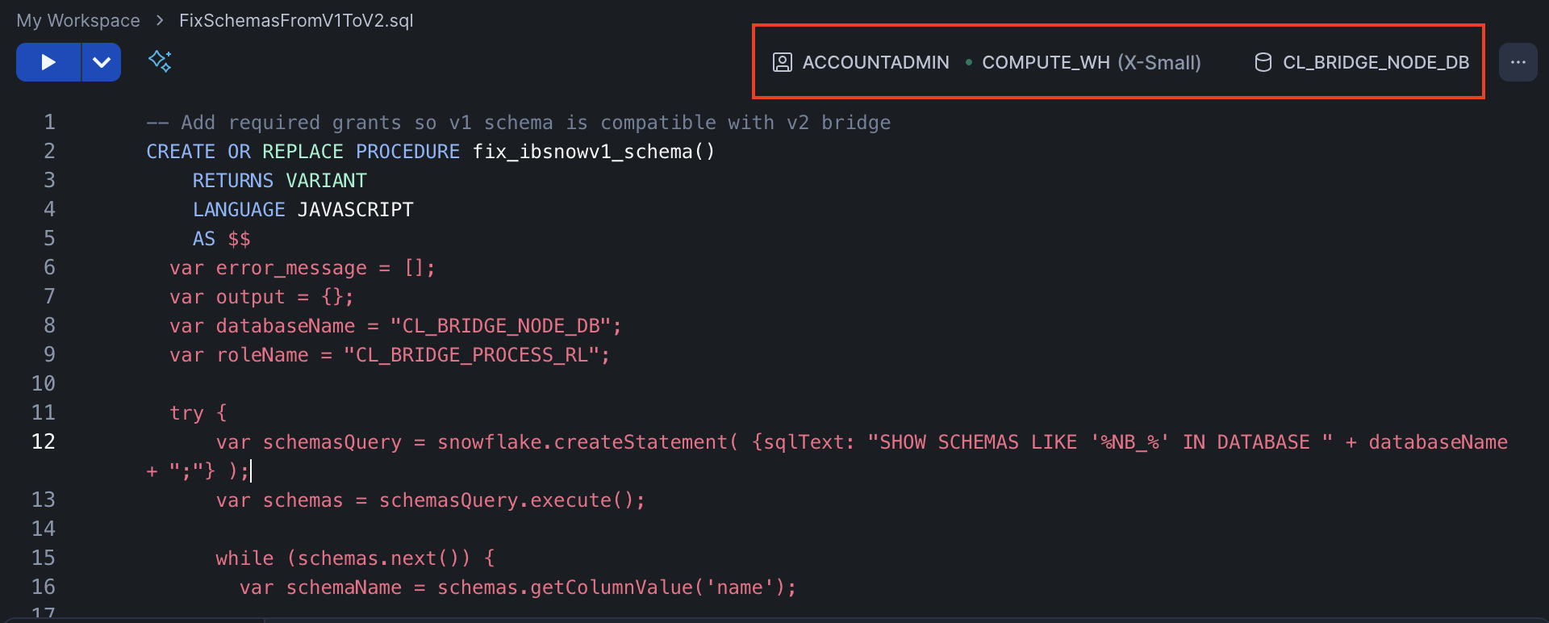Open the COMPUTE_WH (X-Small) warehouse selector
The image size is (1549, 623).
coord(1091,62)
